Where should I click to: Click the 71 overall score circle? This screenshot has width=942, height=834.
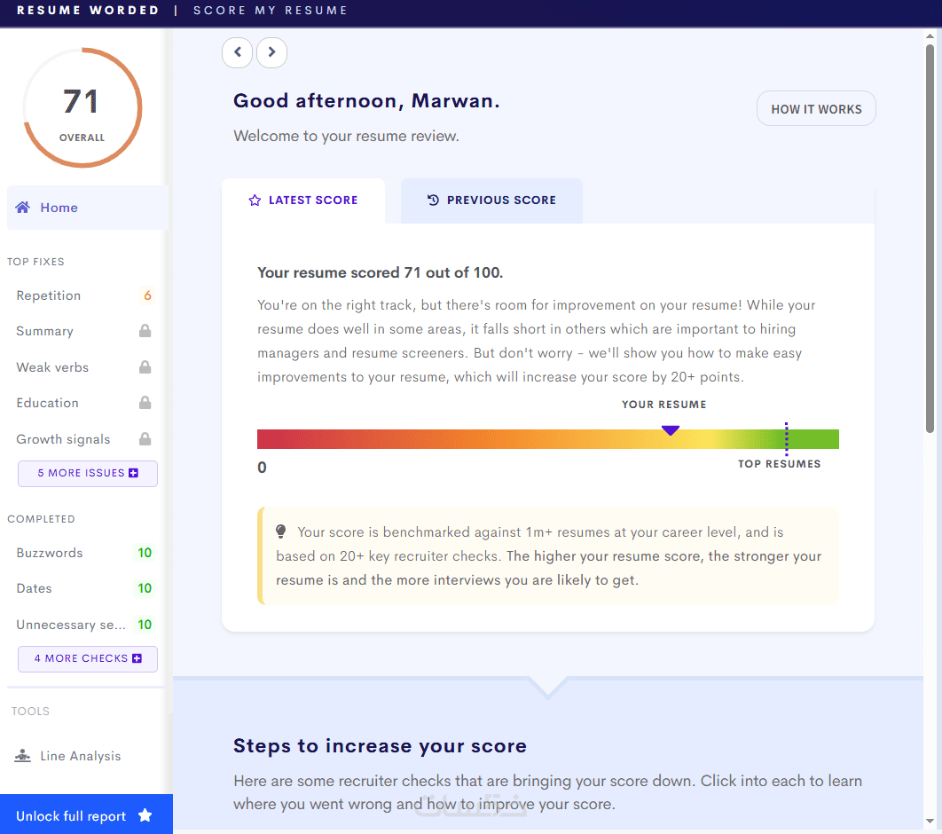pyautogui.click(x=82, y=107)
